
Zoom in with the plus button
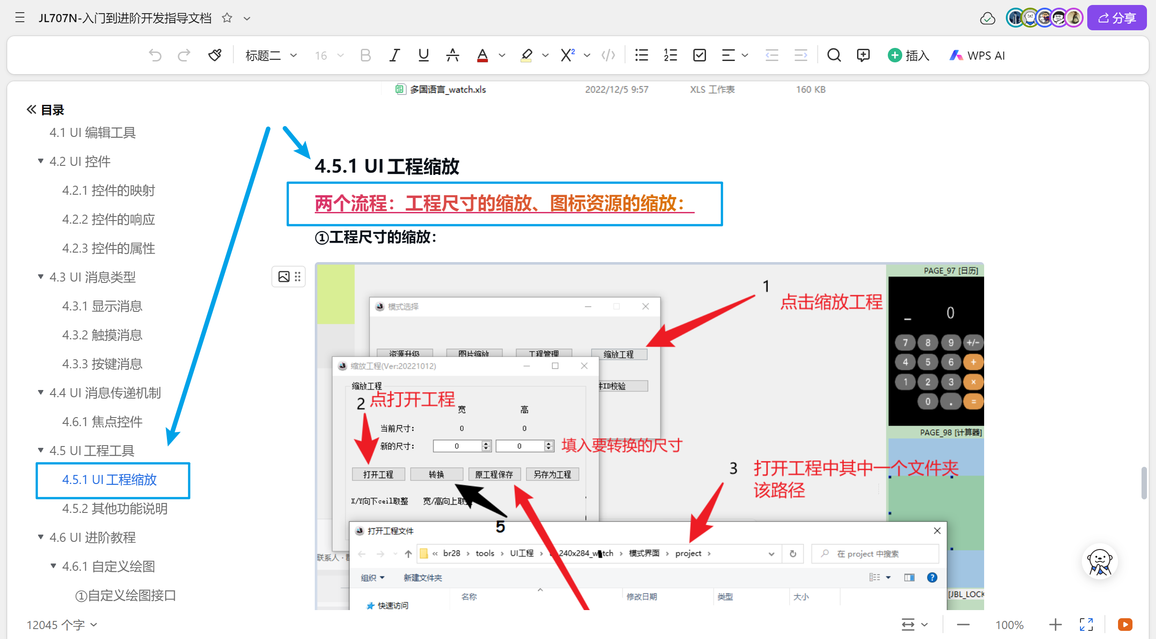tap(1055, 625)
